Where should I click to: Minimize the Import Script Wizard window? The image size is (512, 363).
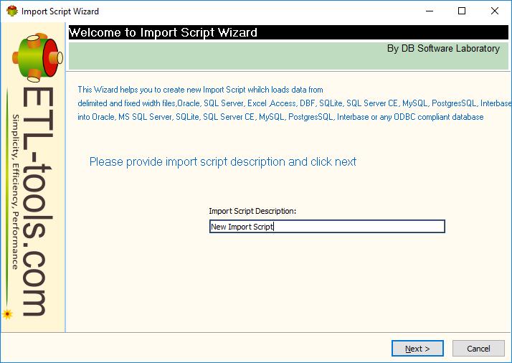pyautogui.click(x=430, y=11)
